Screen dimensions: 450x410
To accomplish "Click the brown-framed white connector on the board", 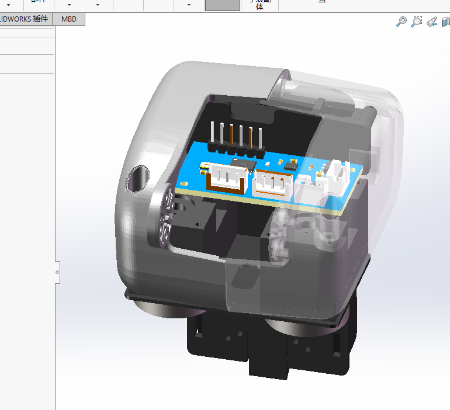I will [x=227, y=179].
